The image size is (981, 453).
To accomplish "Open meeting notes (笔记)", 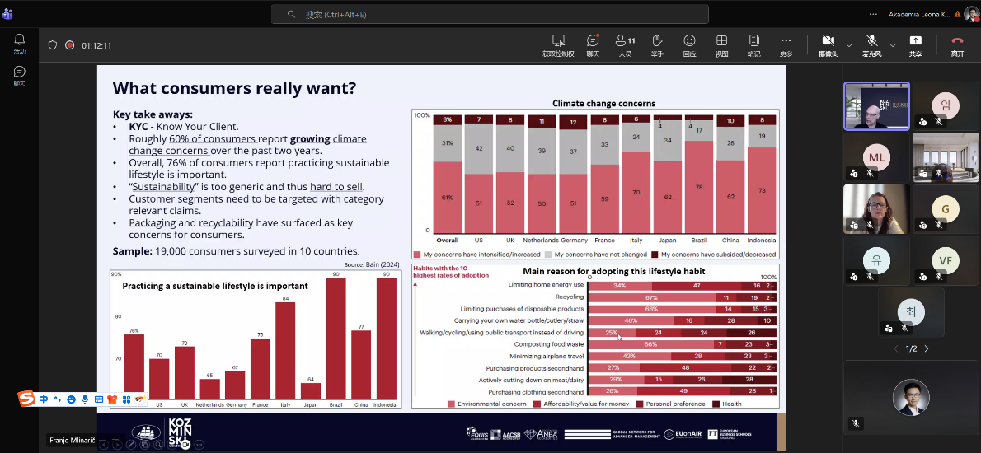I will (754, 45).
